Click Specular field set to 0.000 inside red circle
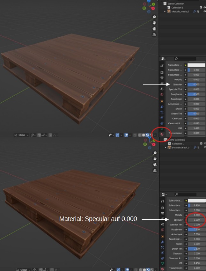The image size is (206, 271). (x=197, y=220)
